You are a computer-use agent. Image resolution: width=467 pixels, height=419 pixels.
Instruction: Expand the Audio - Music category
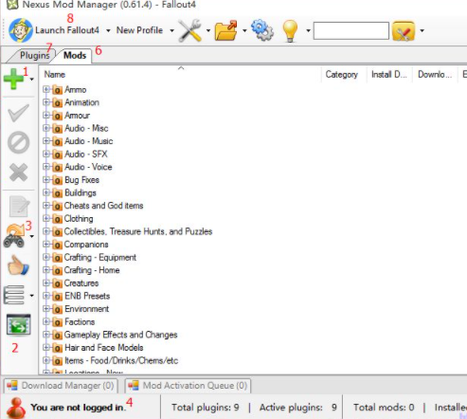[x=46, y=141]
